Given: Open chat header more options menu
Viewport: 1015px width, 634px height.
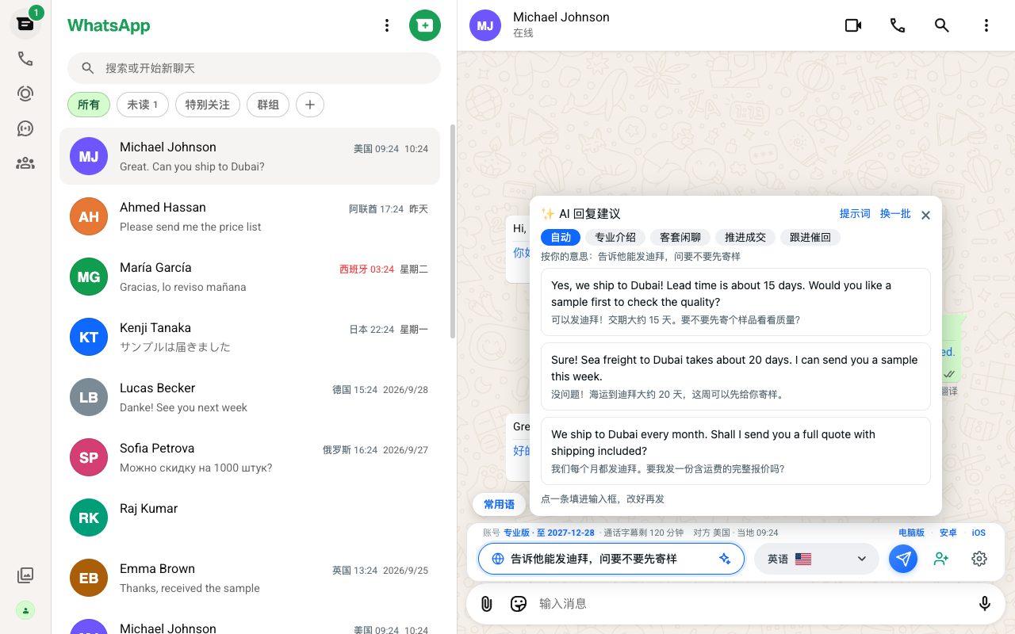Looking at the screenshot, I should [x=986, y=25].
